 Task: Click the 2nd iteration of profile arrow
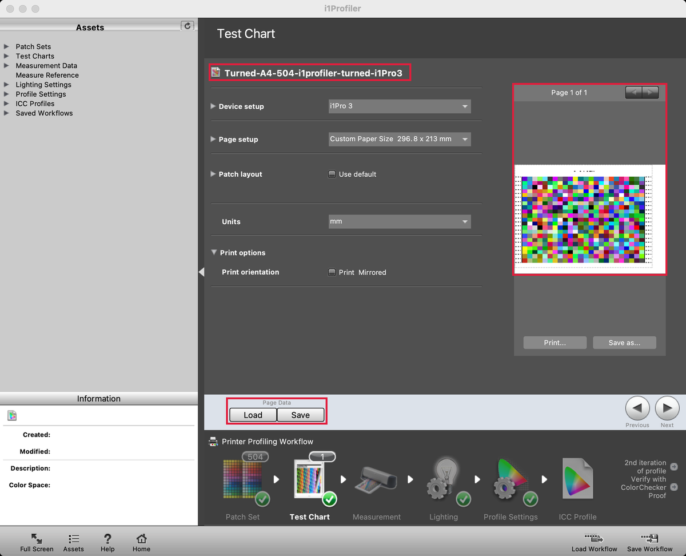(x=674, y=466)
